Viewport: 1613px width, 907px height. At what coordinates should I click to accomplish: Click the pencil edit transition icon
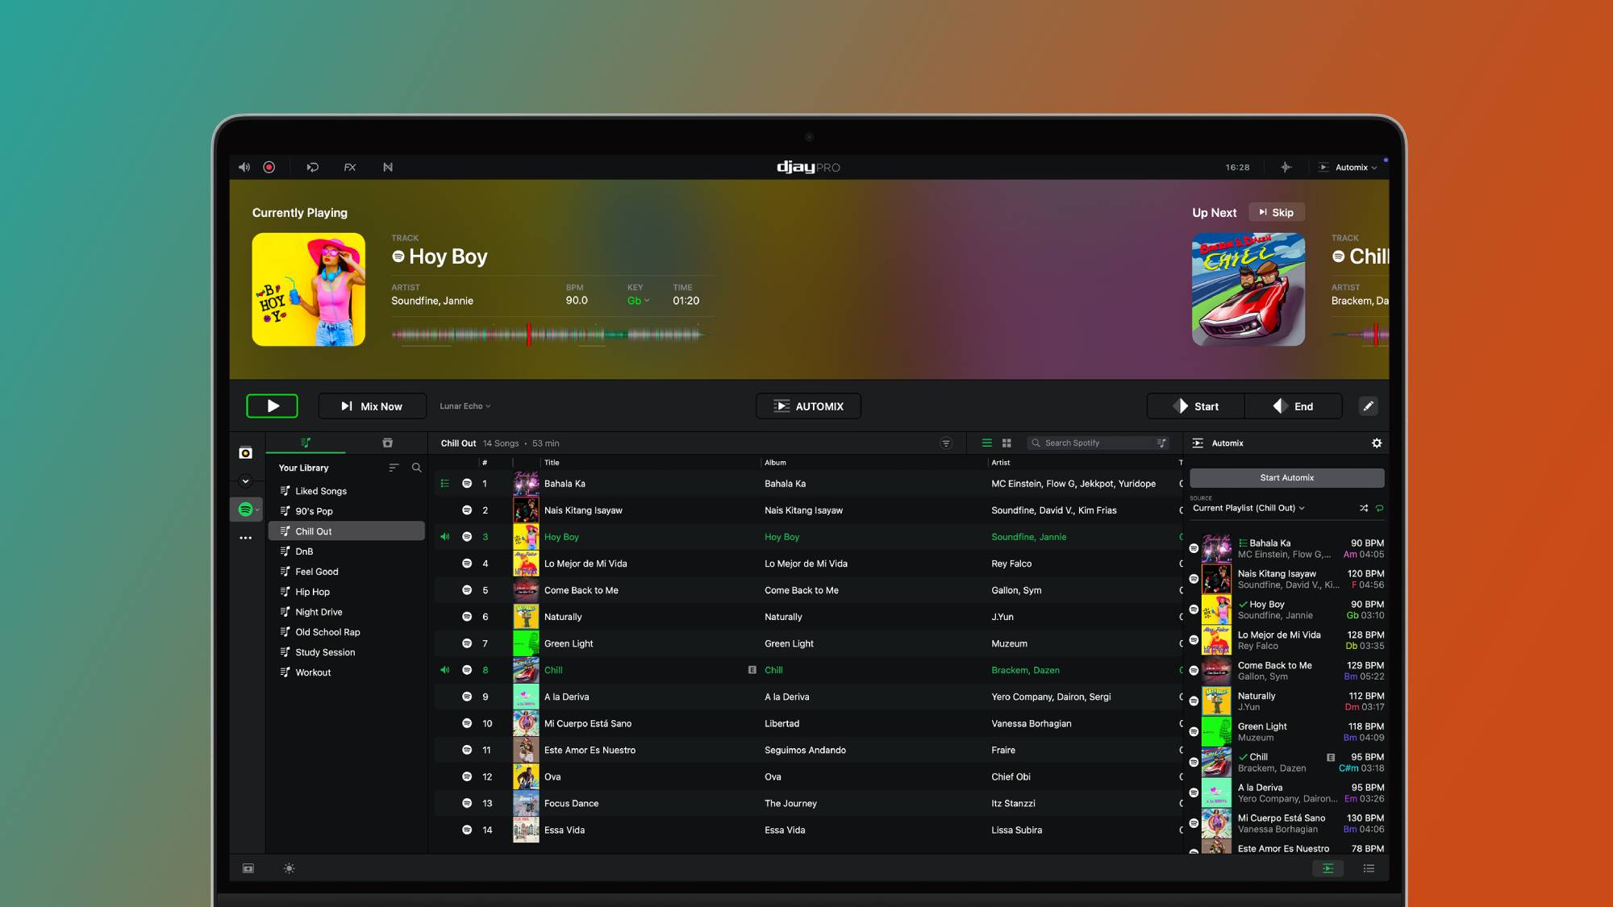tap(1368, 406)
